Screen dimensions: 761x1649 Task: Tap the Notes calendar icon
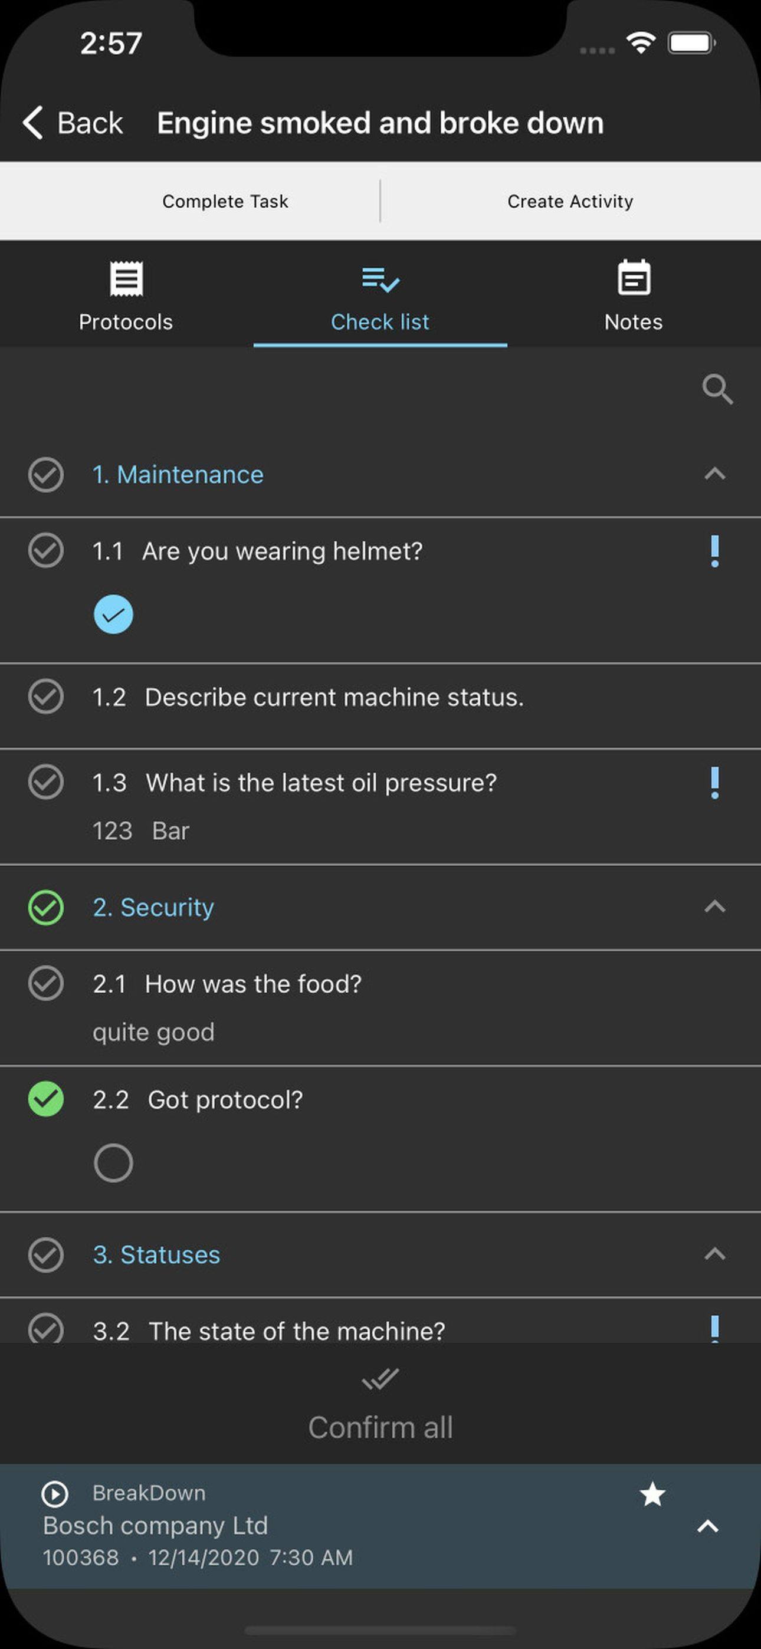(x=634, y=278)
